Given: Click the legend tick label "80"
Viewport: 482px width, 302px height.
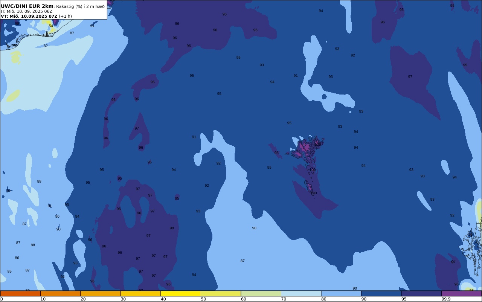Looking at the screenshot, I should [323, 299].
